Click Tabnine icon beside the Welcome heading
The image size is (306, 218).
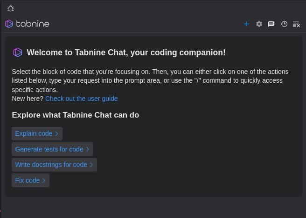point(18,53)
